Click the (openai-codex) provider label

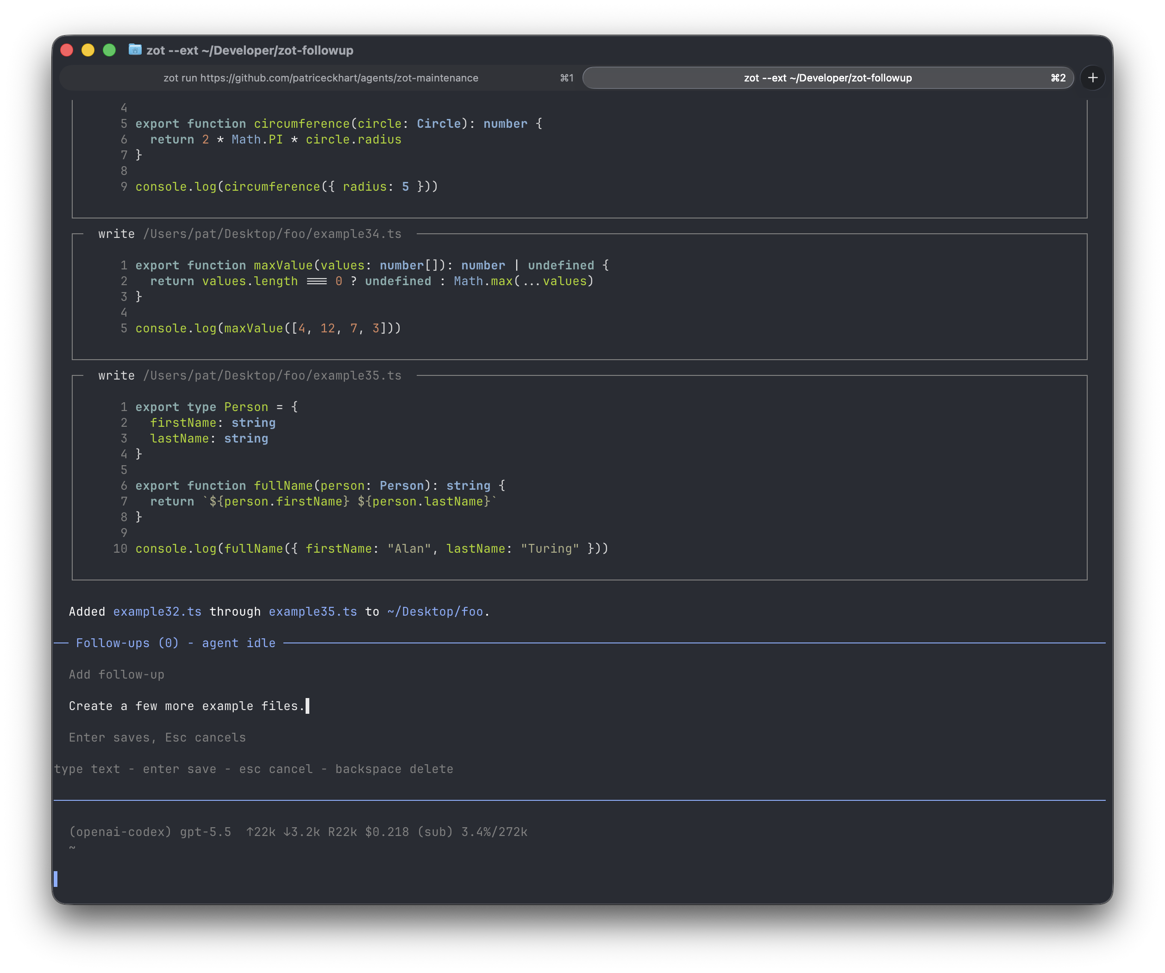coord(120,831)
